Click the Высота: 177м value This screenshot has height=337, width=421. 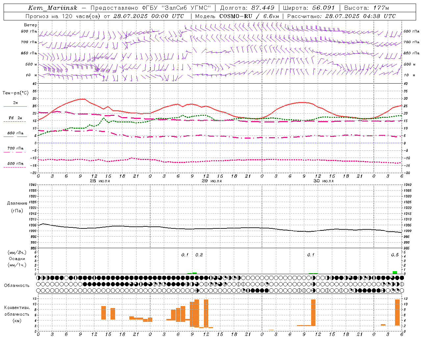point(366,8)
